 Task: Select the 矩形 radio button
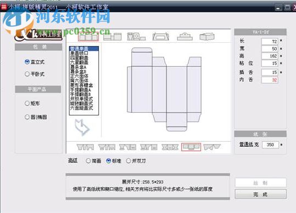tap(27, 103)
